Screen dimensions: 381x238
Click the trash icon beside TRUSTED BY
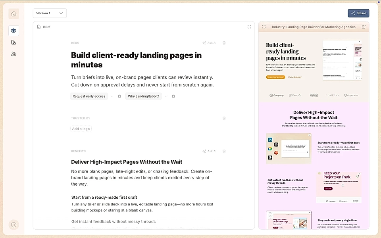point(224,118)
